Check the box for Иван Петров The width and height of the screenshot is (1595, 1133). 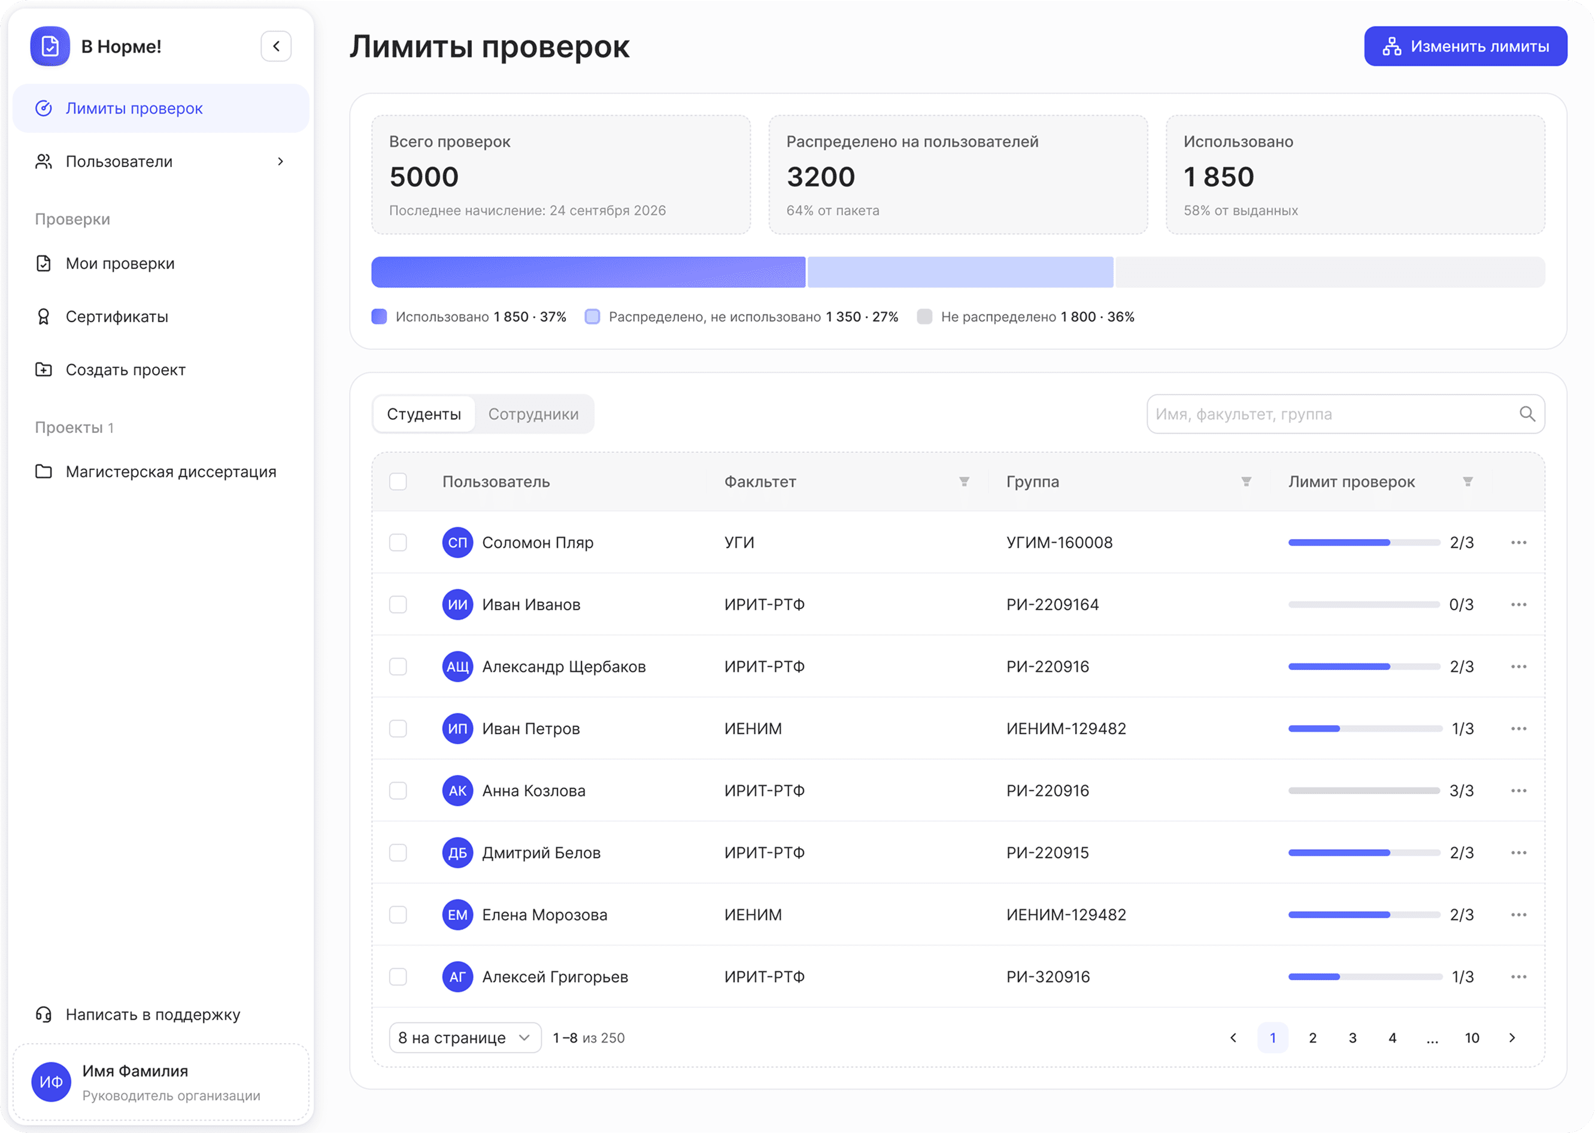398,729
